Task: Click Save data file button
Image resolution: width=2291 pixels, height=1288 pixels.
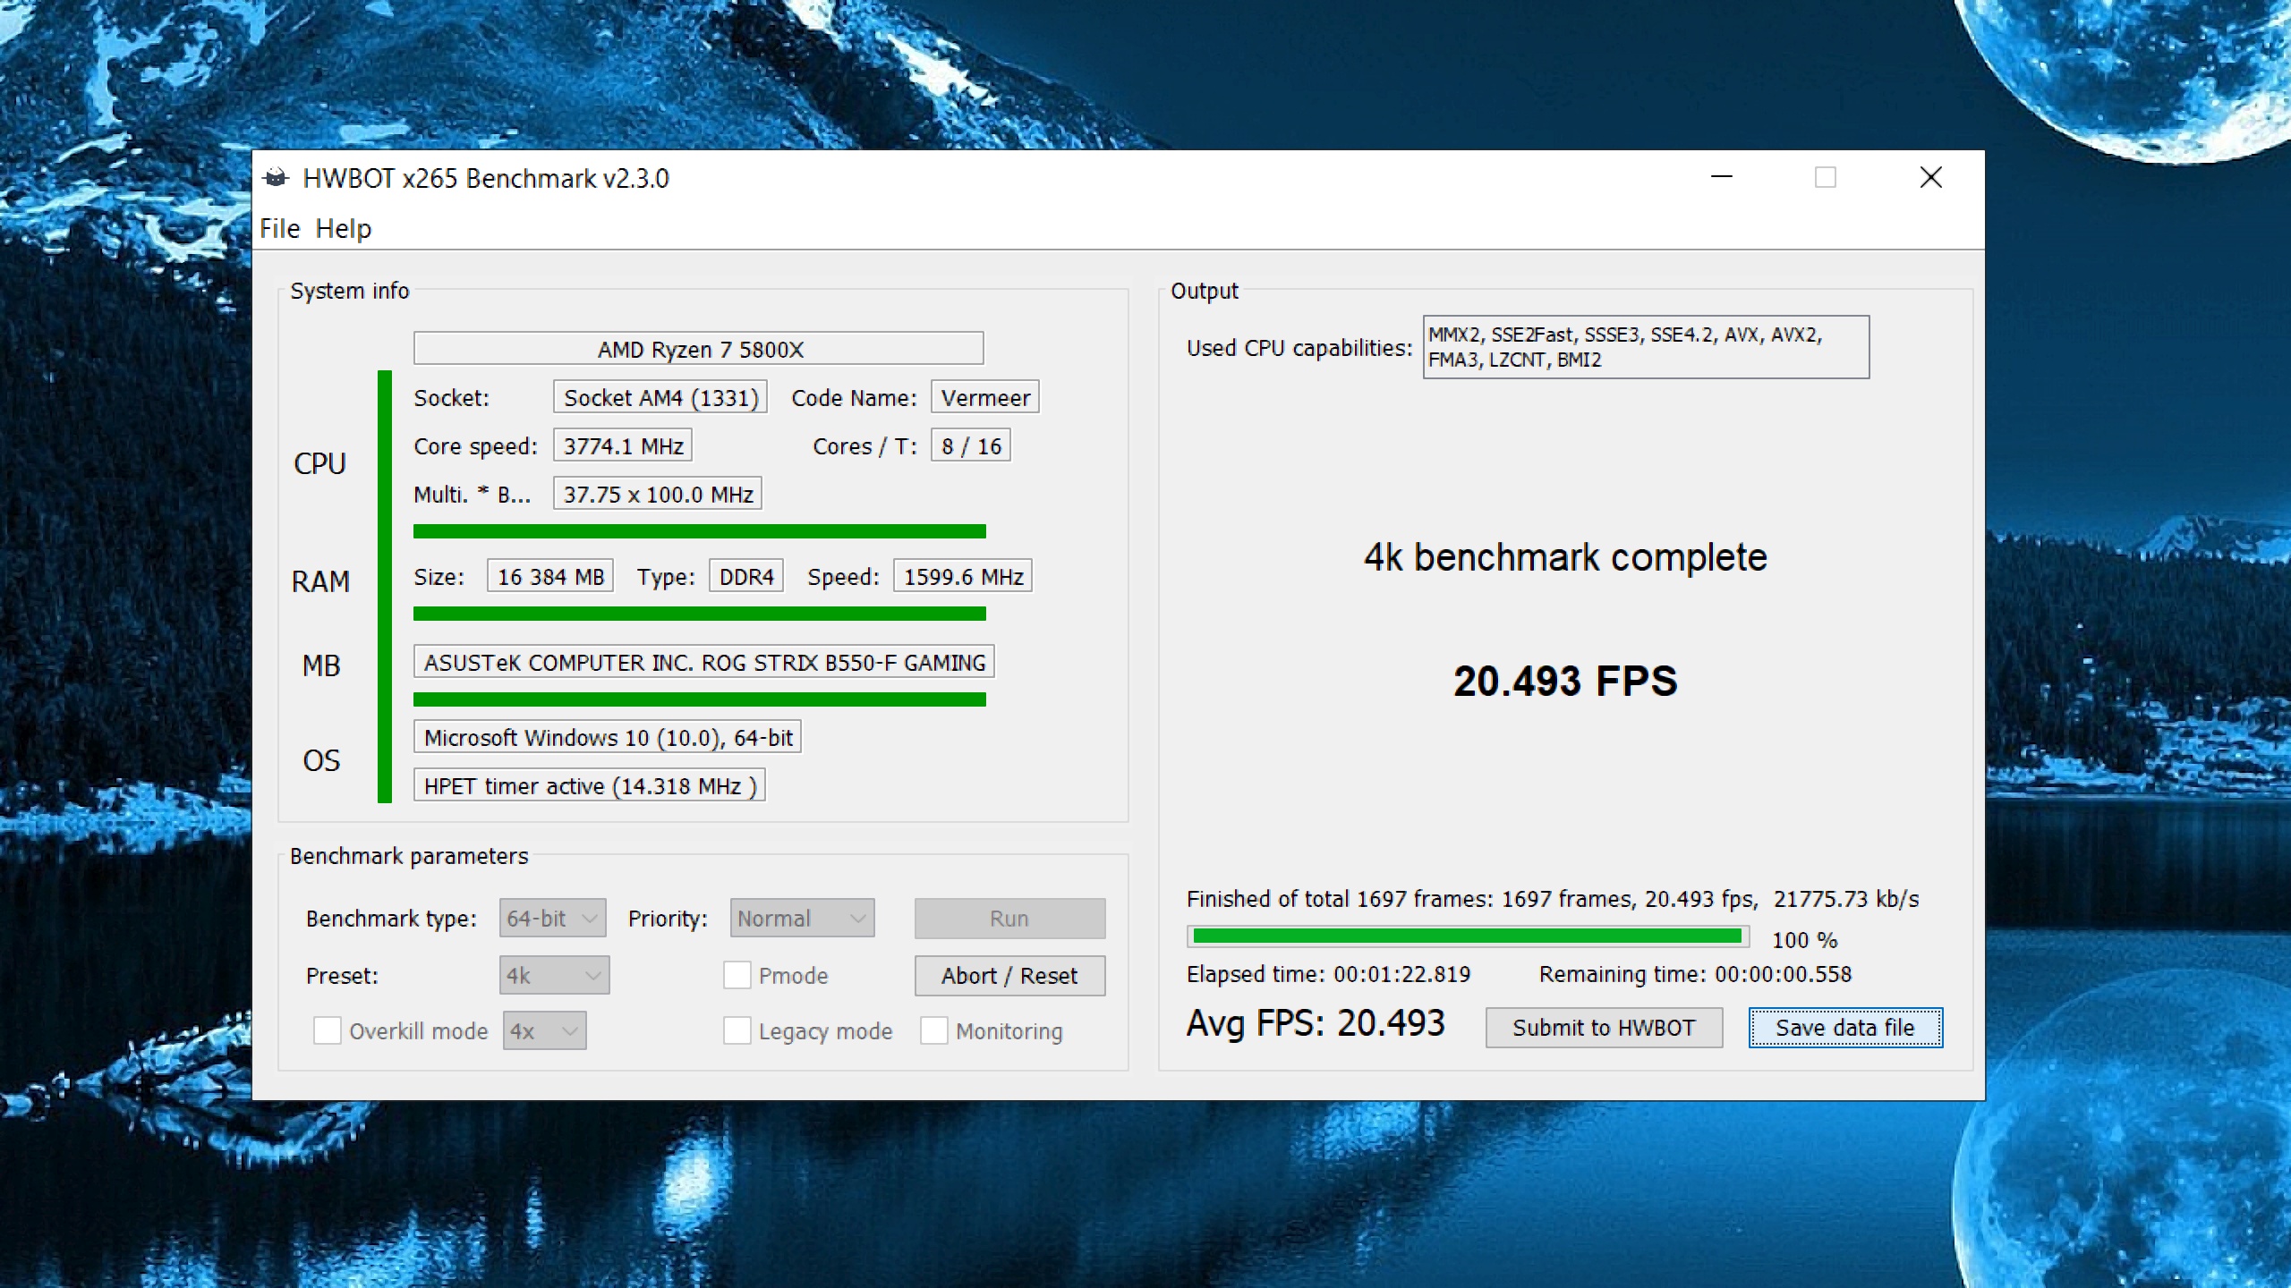Action: 1845,1028
